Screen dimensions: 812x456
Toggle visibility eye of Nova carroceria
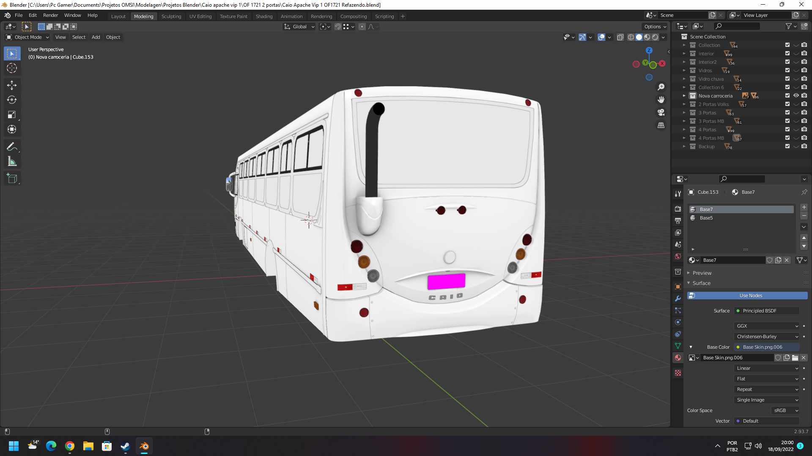point(796,96)
